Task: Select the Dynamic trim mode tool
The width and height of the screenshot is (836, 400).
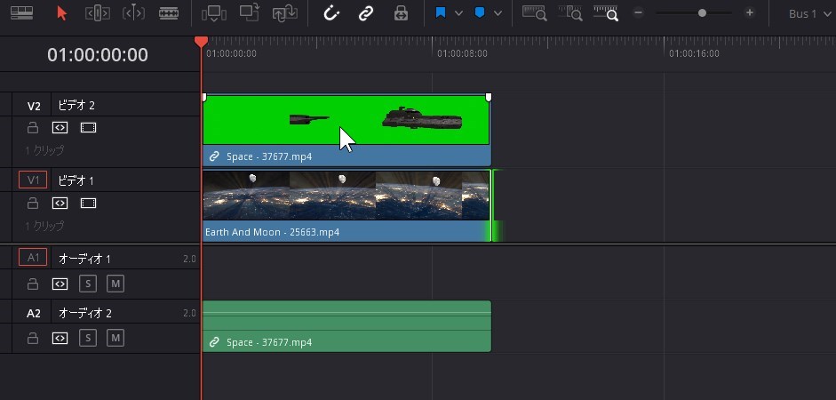Action: click(133, 13)
